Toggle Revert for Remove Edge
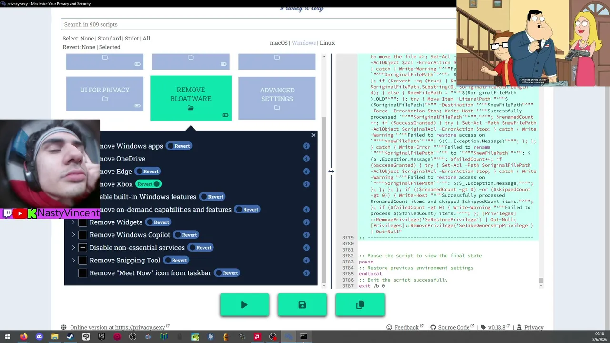This screenshot has width=610, height=343. (x=148, y=171)
